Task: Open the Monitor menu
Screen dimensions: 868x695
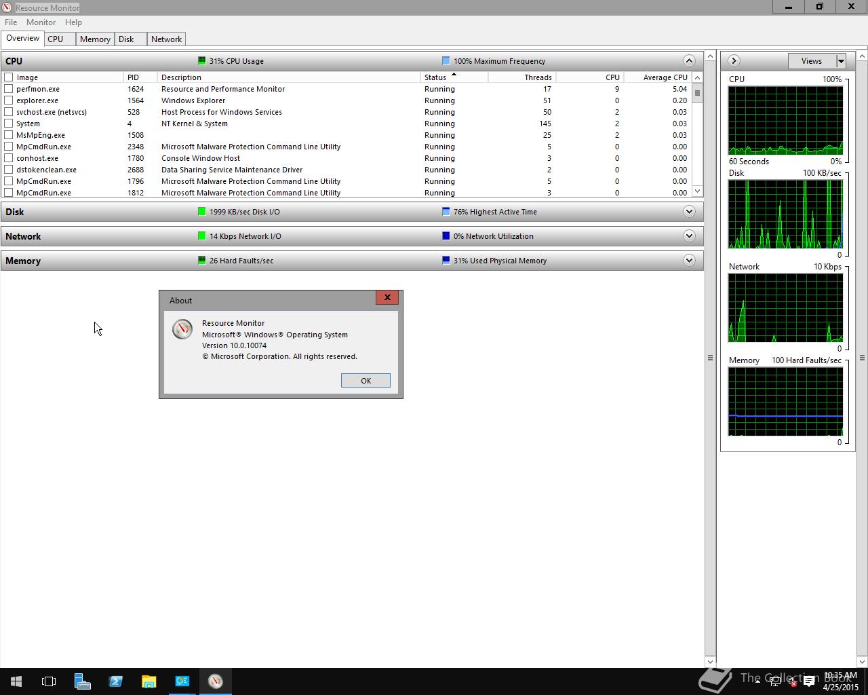Action: (x=41, y=22)
